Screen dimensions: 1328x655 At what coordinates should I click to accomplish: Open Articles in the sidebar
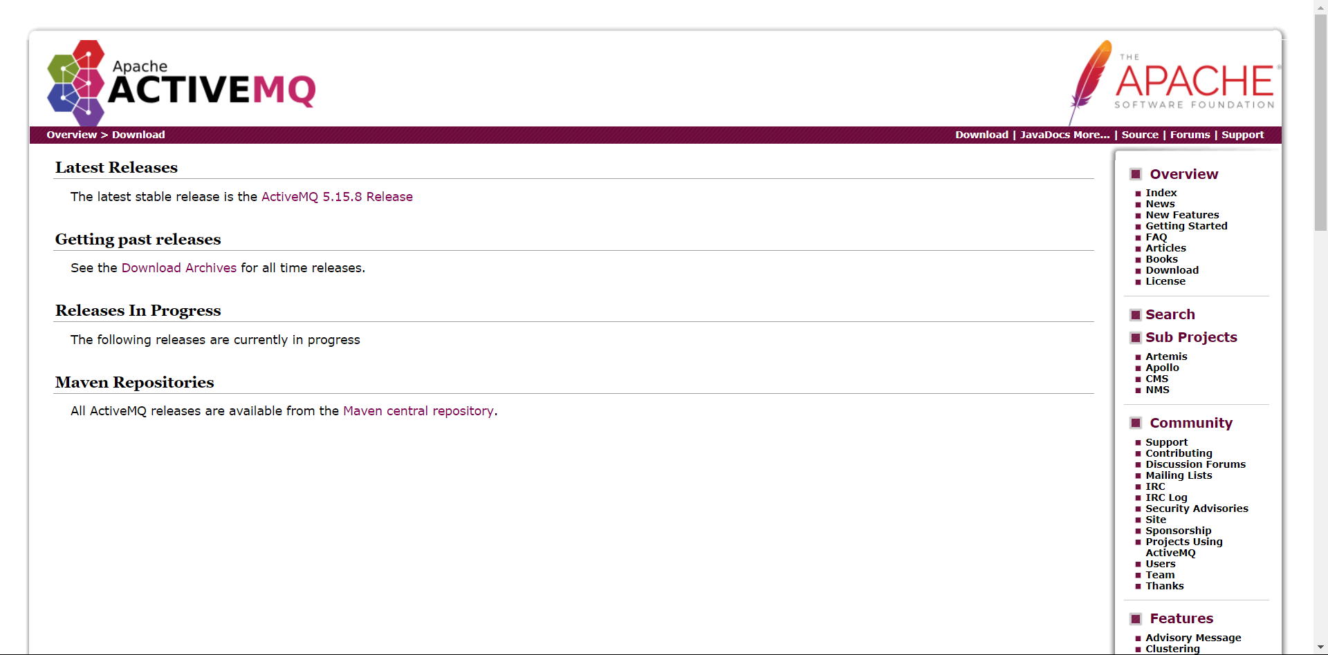coord(1165,248)
